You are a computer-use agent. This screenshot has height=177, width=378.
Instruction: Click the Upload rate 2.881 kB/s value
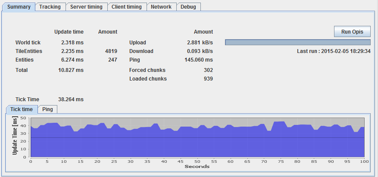tap(200, 43)
